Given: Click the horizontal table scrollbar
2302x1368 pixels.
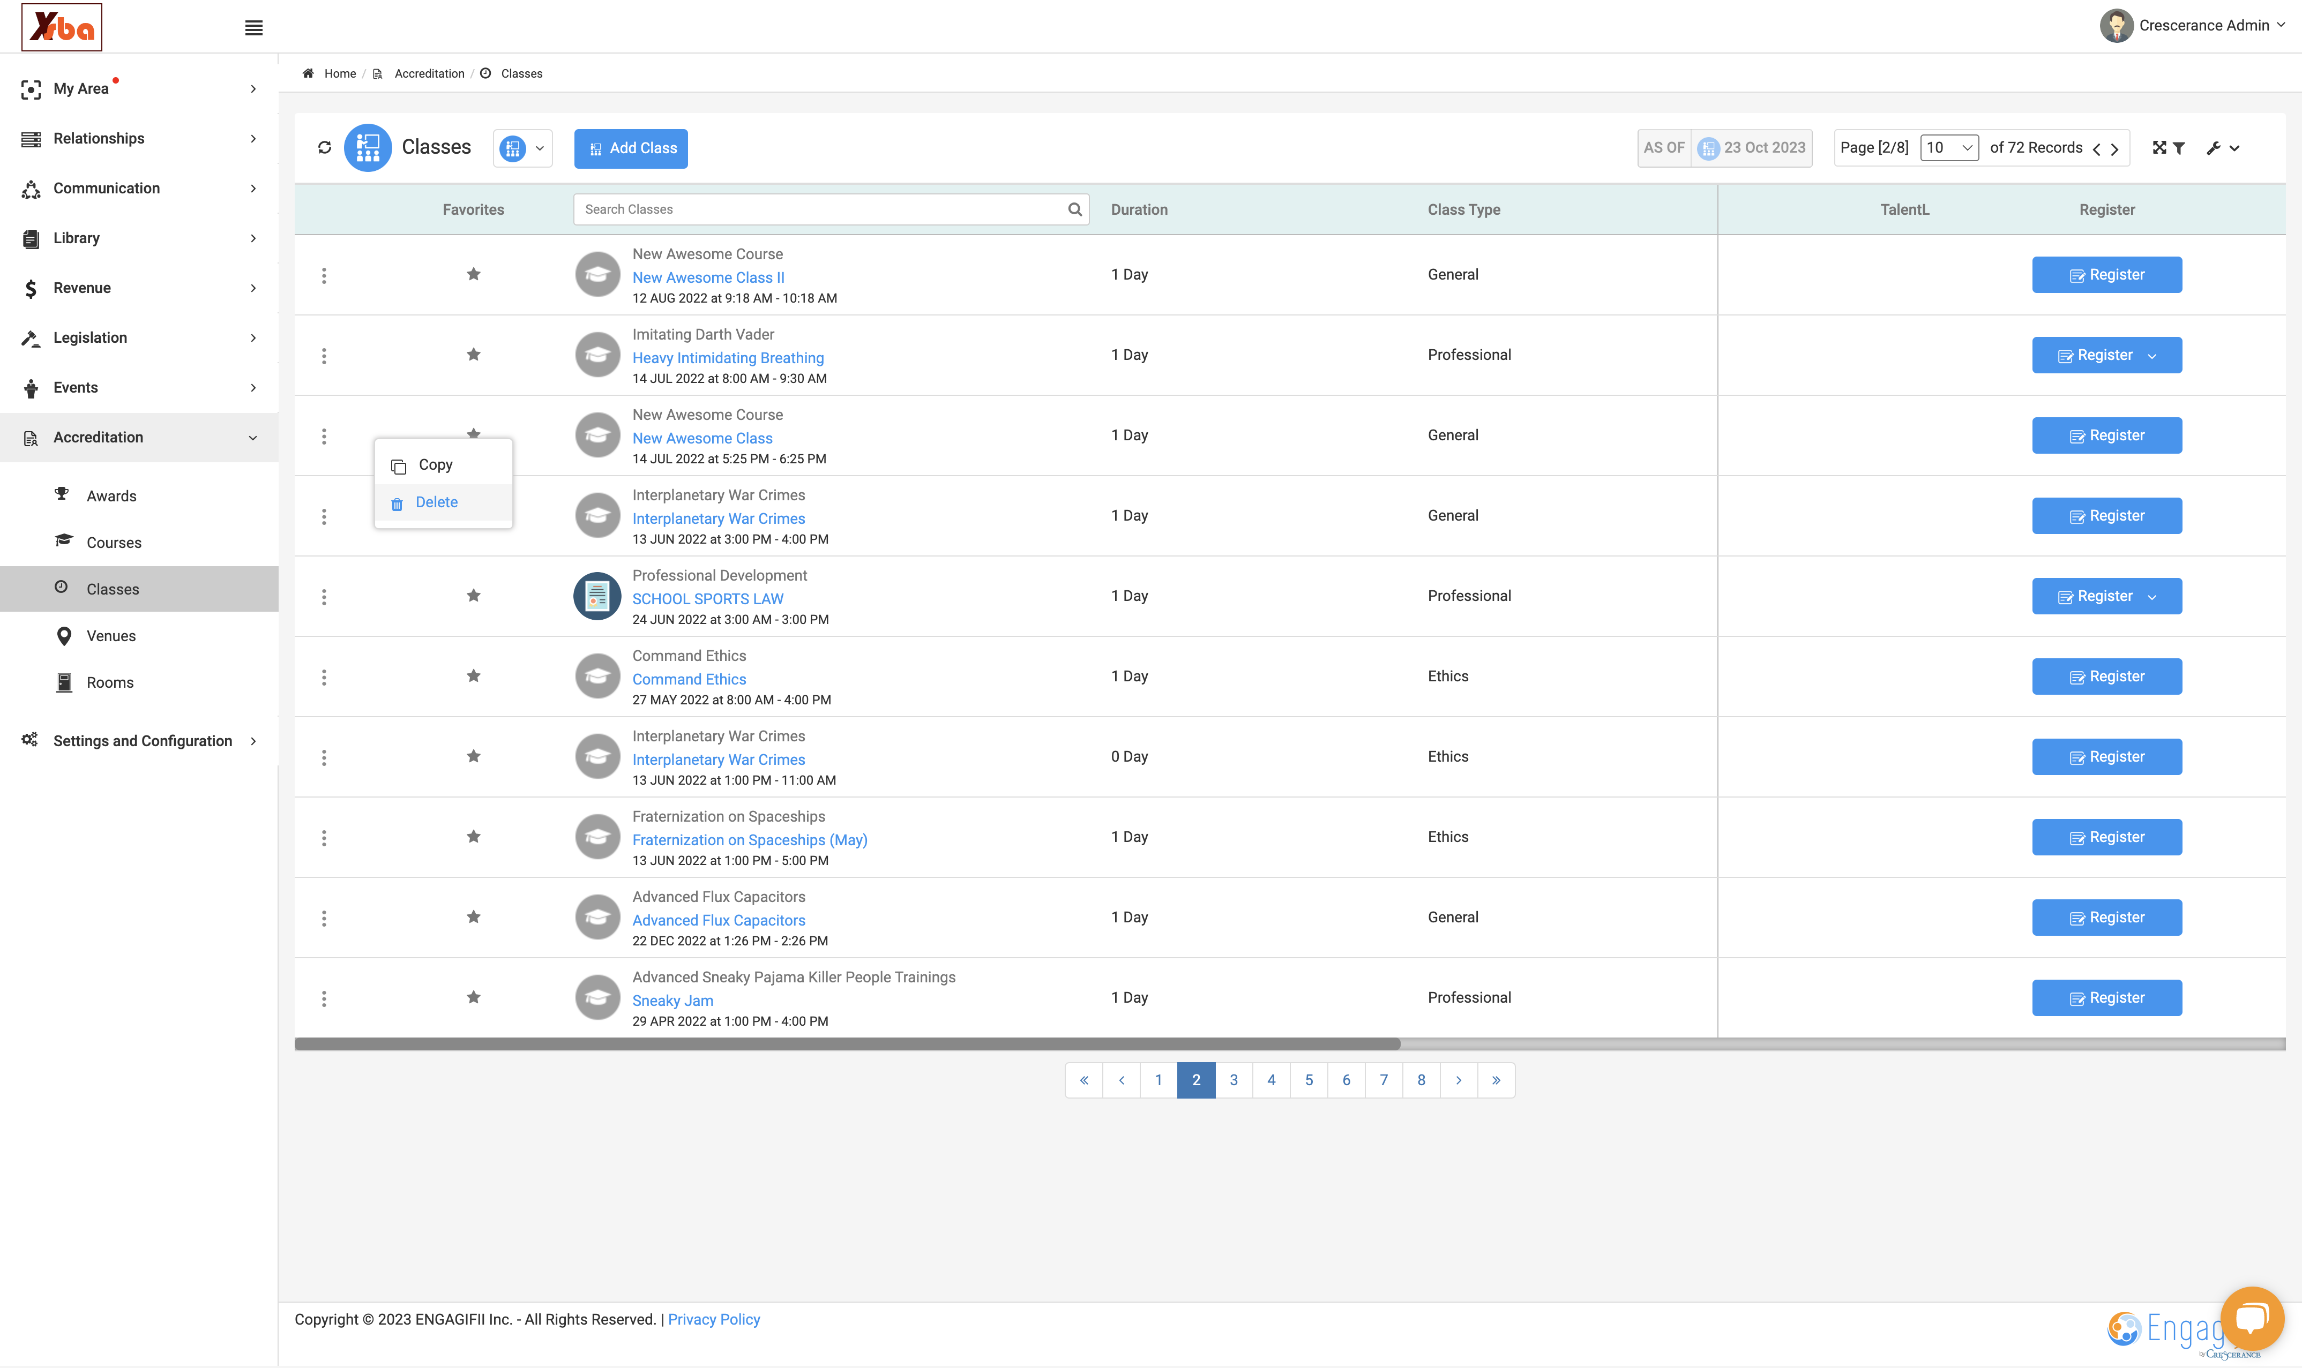Looking at the screenshot, I should (846, 1043).
